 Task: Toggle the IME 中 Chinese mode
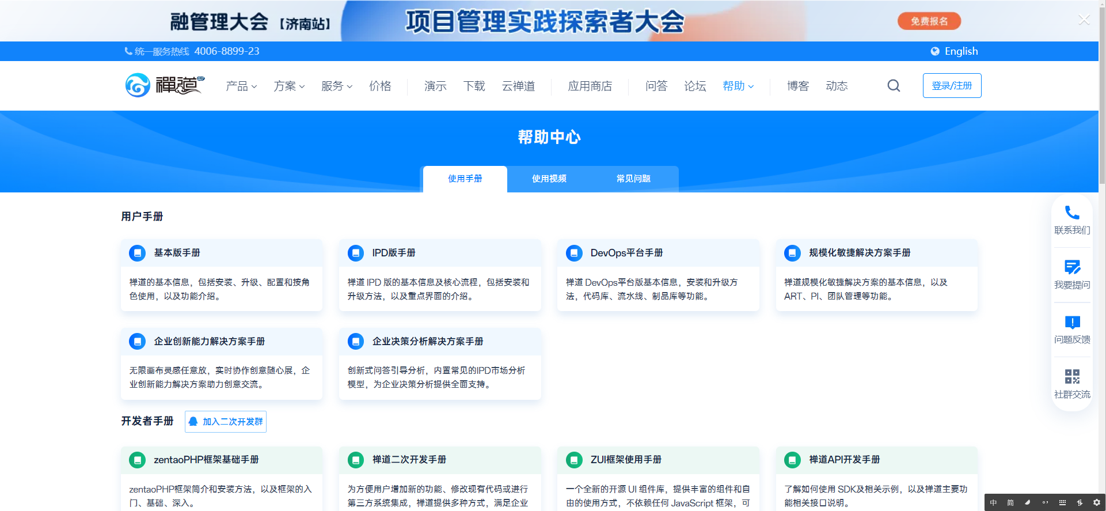coord(993,503)
